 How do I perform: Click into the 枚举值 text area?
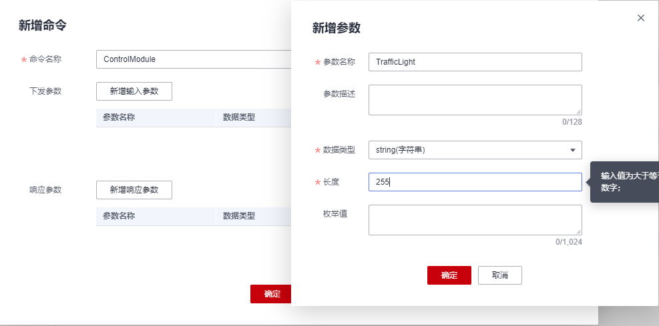click(x=475, y=219)
